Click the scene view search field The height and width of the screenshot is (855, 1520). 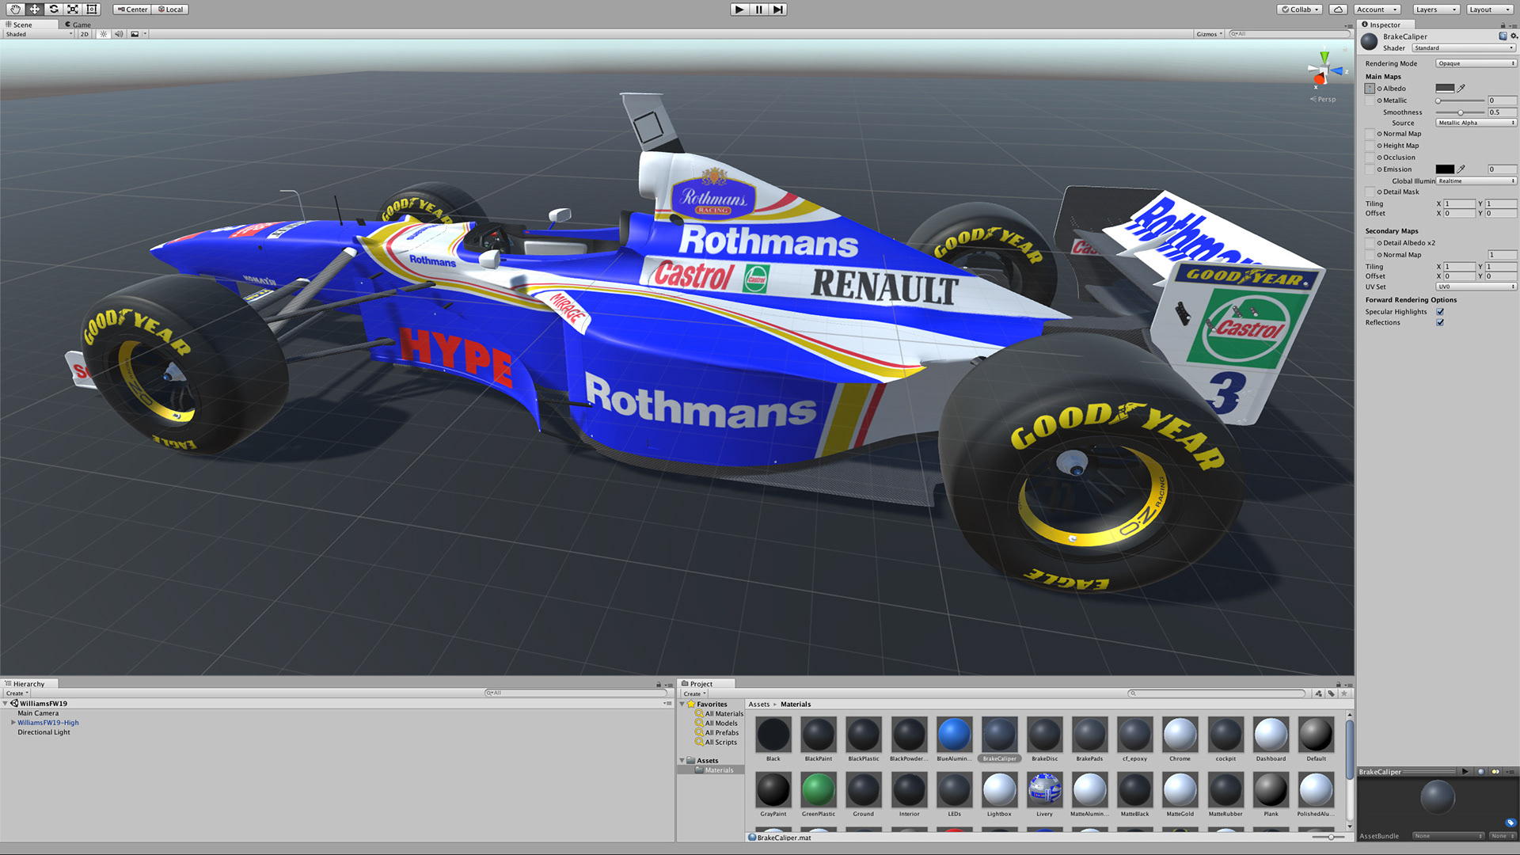pos(1289,34)
